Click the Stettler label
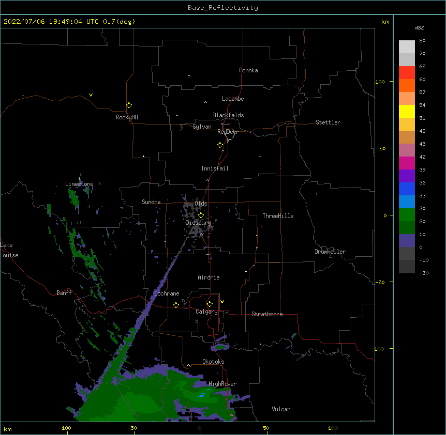 coord(328,122)
